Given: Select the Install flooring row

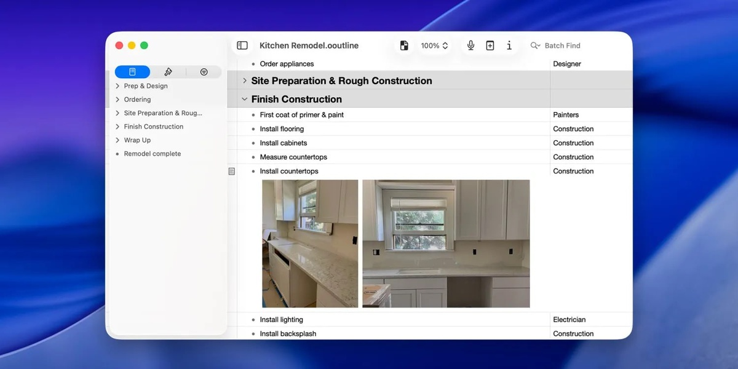Looking at the screenshot, I should click(282, 129).
